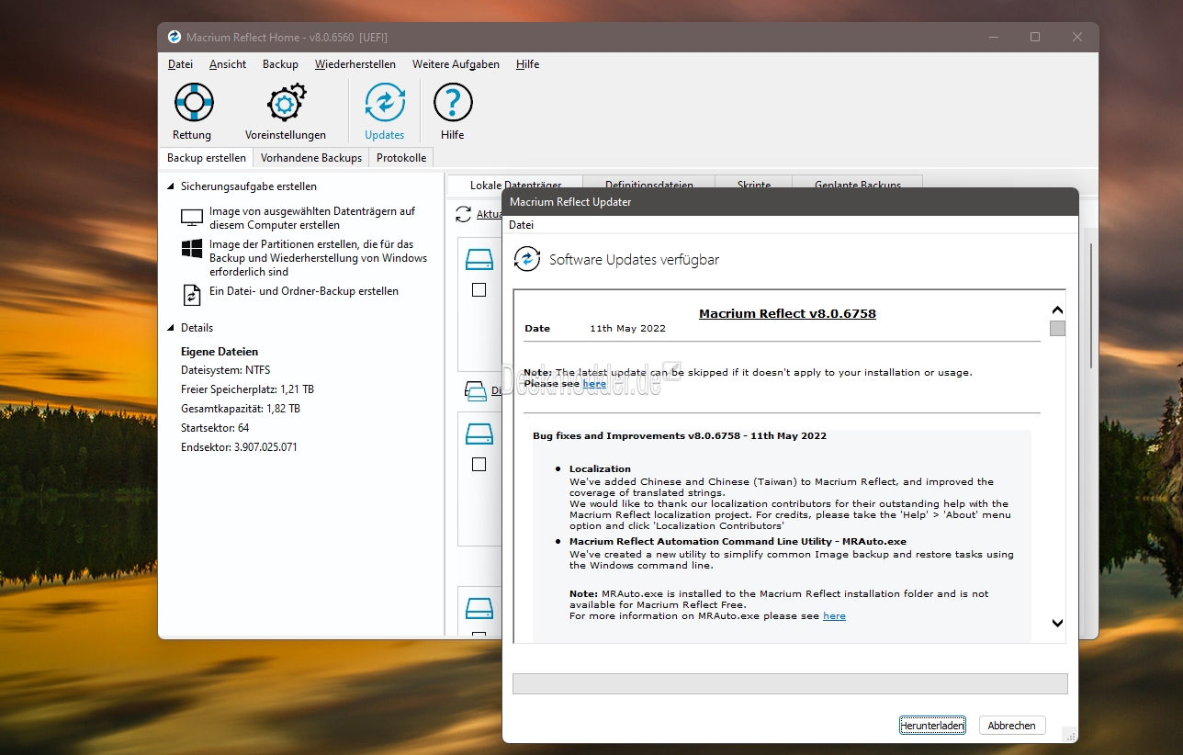Open the Wiederherstellen menu
Viewport: 1183px width, 755px height.
point(355,64)
